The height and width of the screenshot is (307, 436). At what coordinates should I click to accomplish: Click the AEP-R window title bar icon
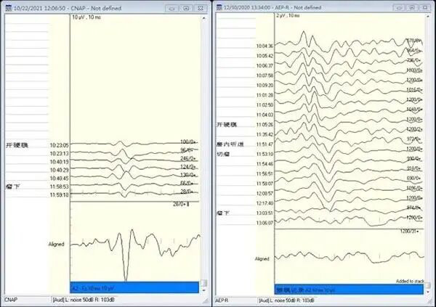click(x=219, y=6)
